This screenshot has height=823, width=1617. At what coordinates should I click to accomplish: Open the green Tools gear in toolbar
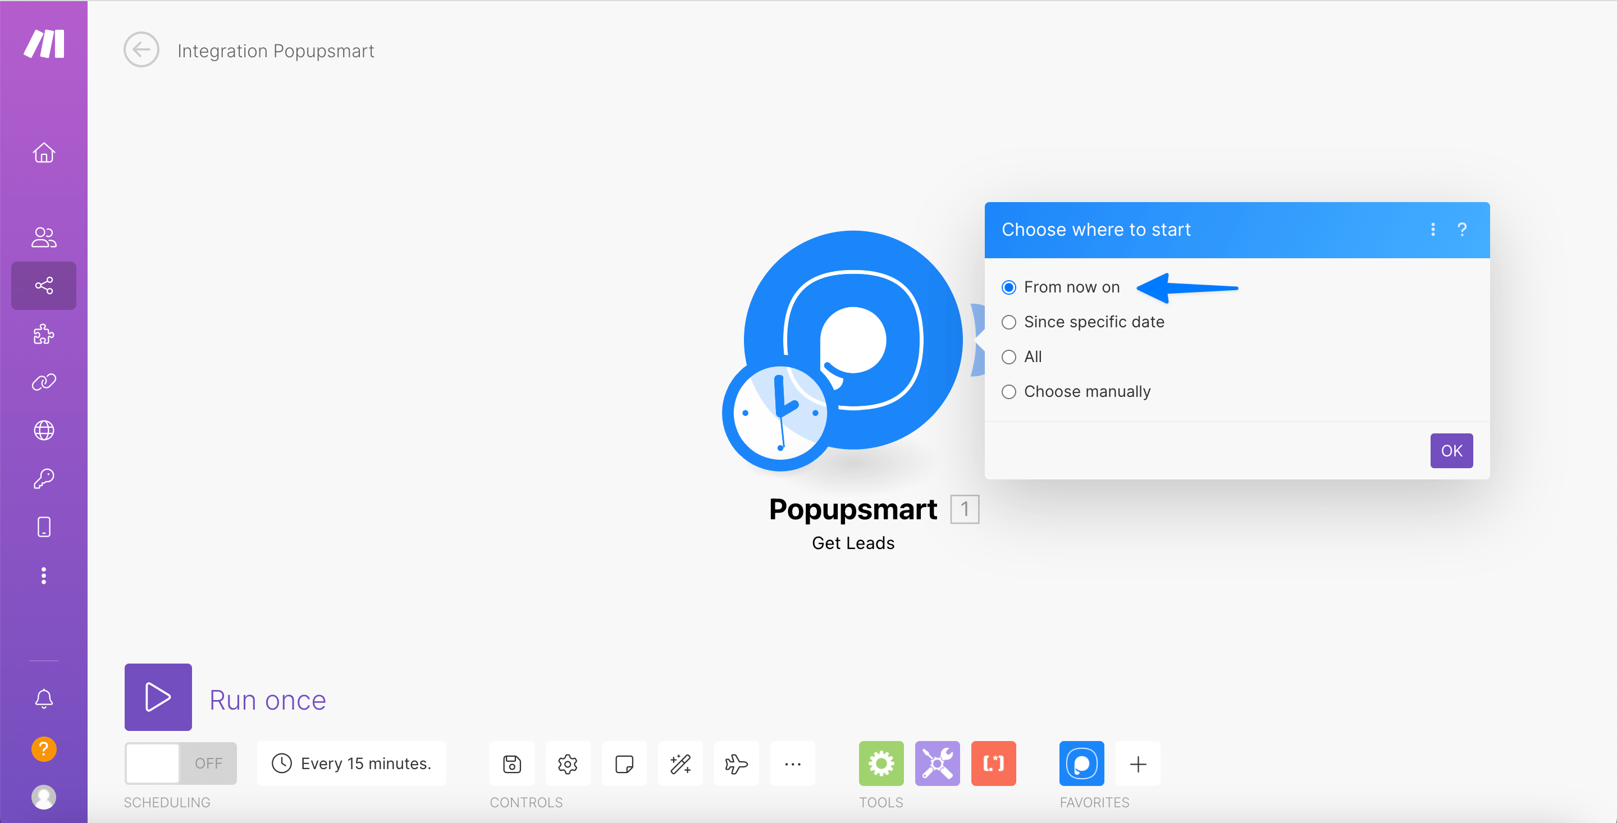tap(881, 763)
